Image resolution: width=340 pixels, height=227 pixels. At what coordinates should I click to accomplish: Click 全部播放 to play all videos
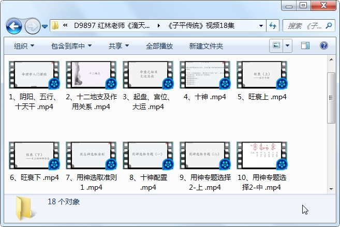coord(159,46)
